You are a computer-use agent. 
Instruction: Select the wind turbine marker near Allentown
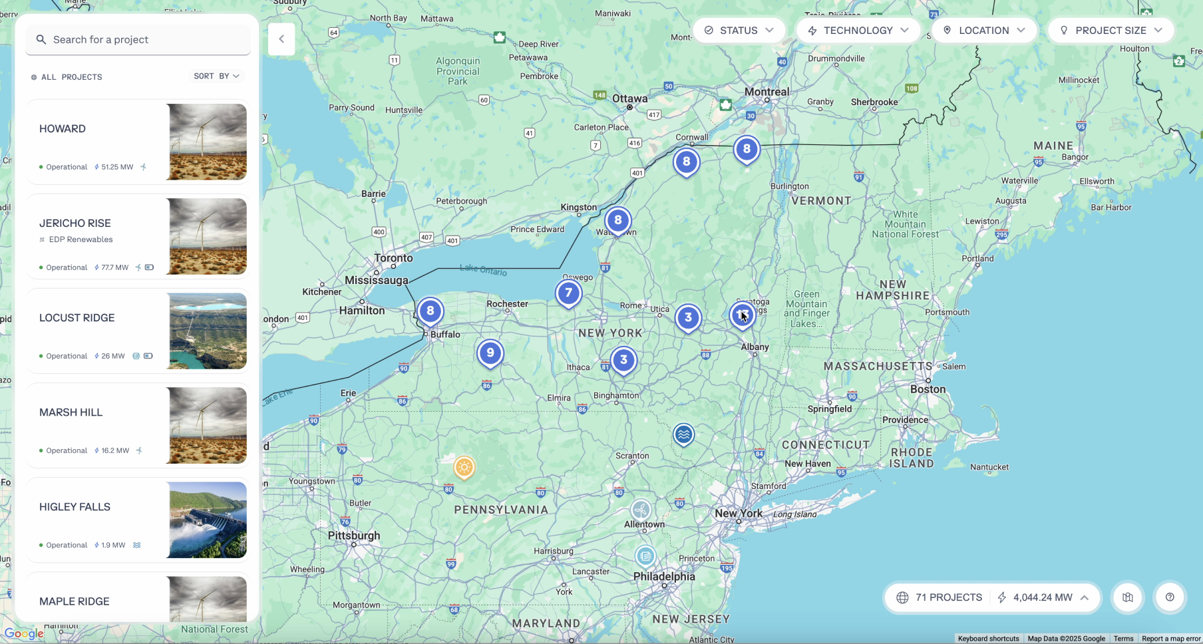point(641,510)
